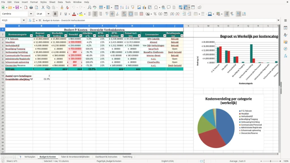
Task: Switch to Taken & Verantwoordelijkheden sheet tab
Action: (75, 157)
